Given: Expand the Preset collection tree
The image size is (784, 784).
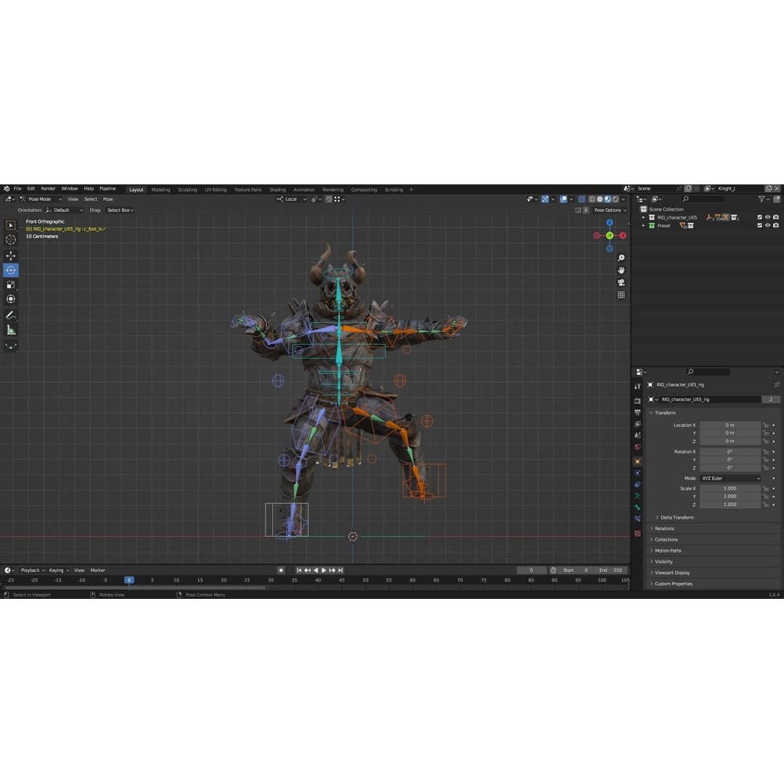Looking at the screenshot, I should pyautogui.click(x=643, y=226).
